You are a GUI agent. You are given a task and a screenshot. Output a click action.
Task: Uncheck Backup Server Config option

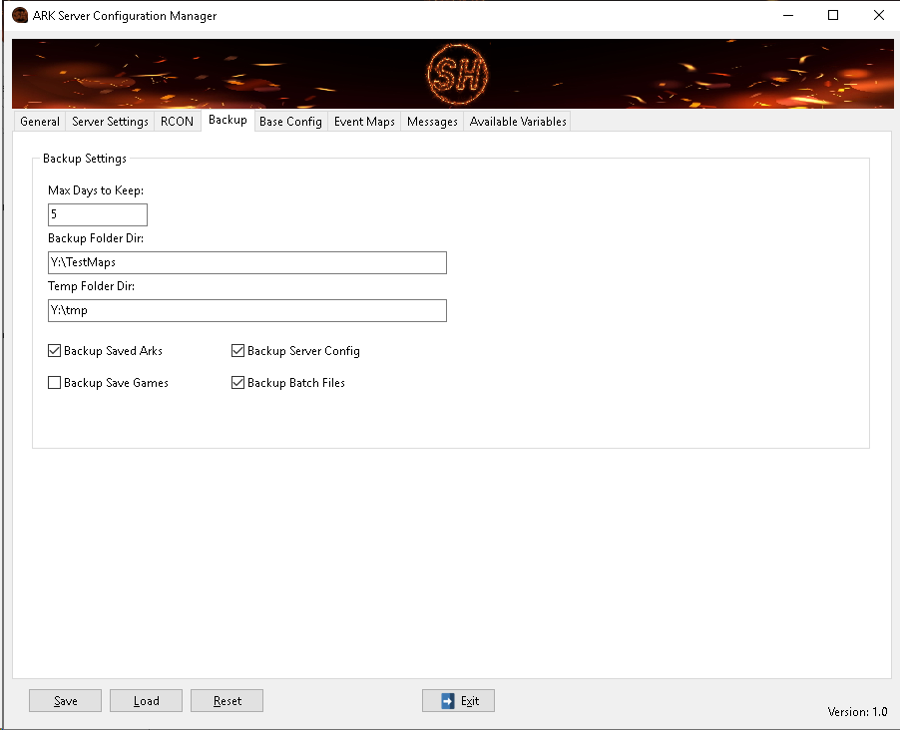tap(238, 351)
